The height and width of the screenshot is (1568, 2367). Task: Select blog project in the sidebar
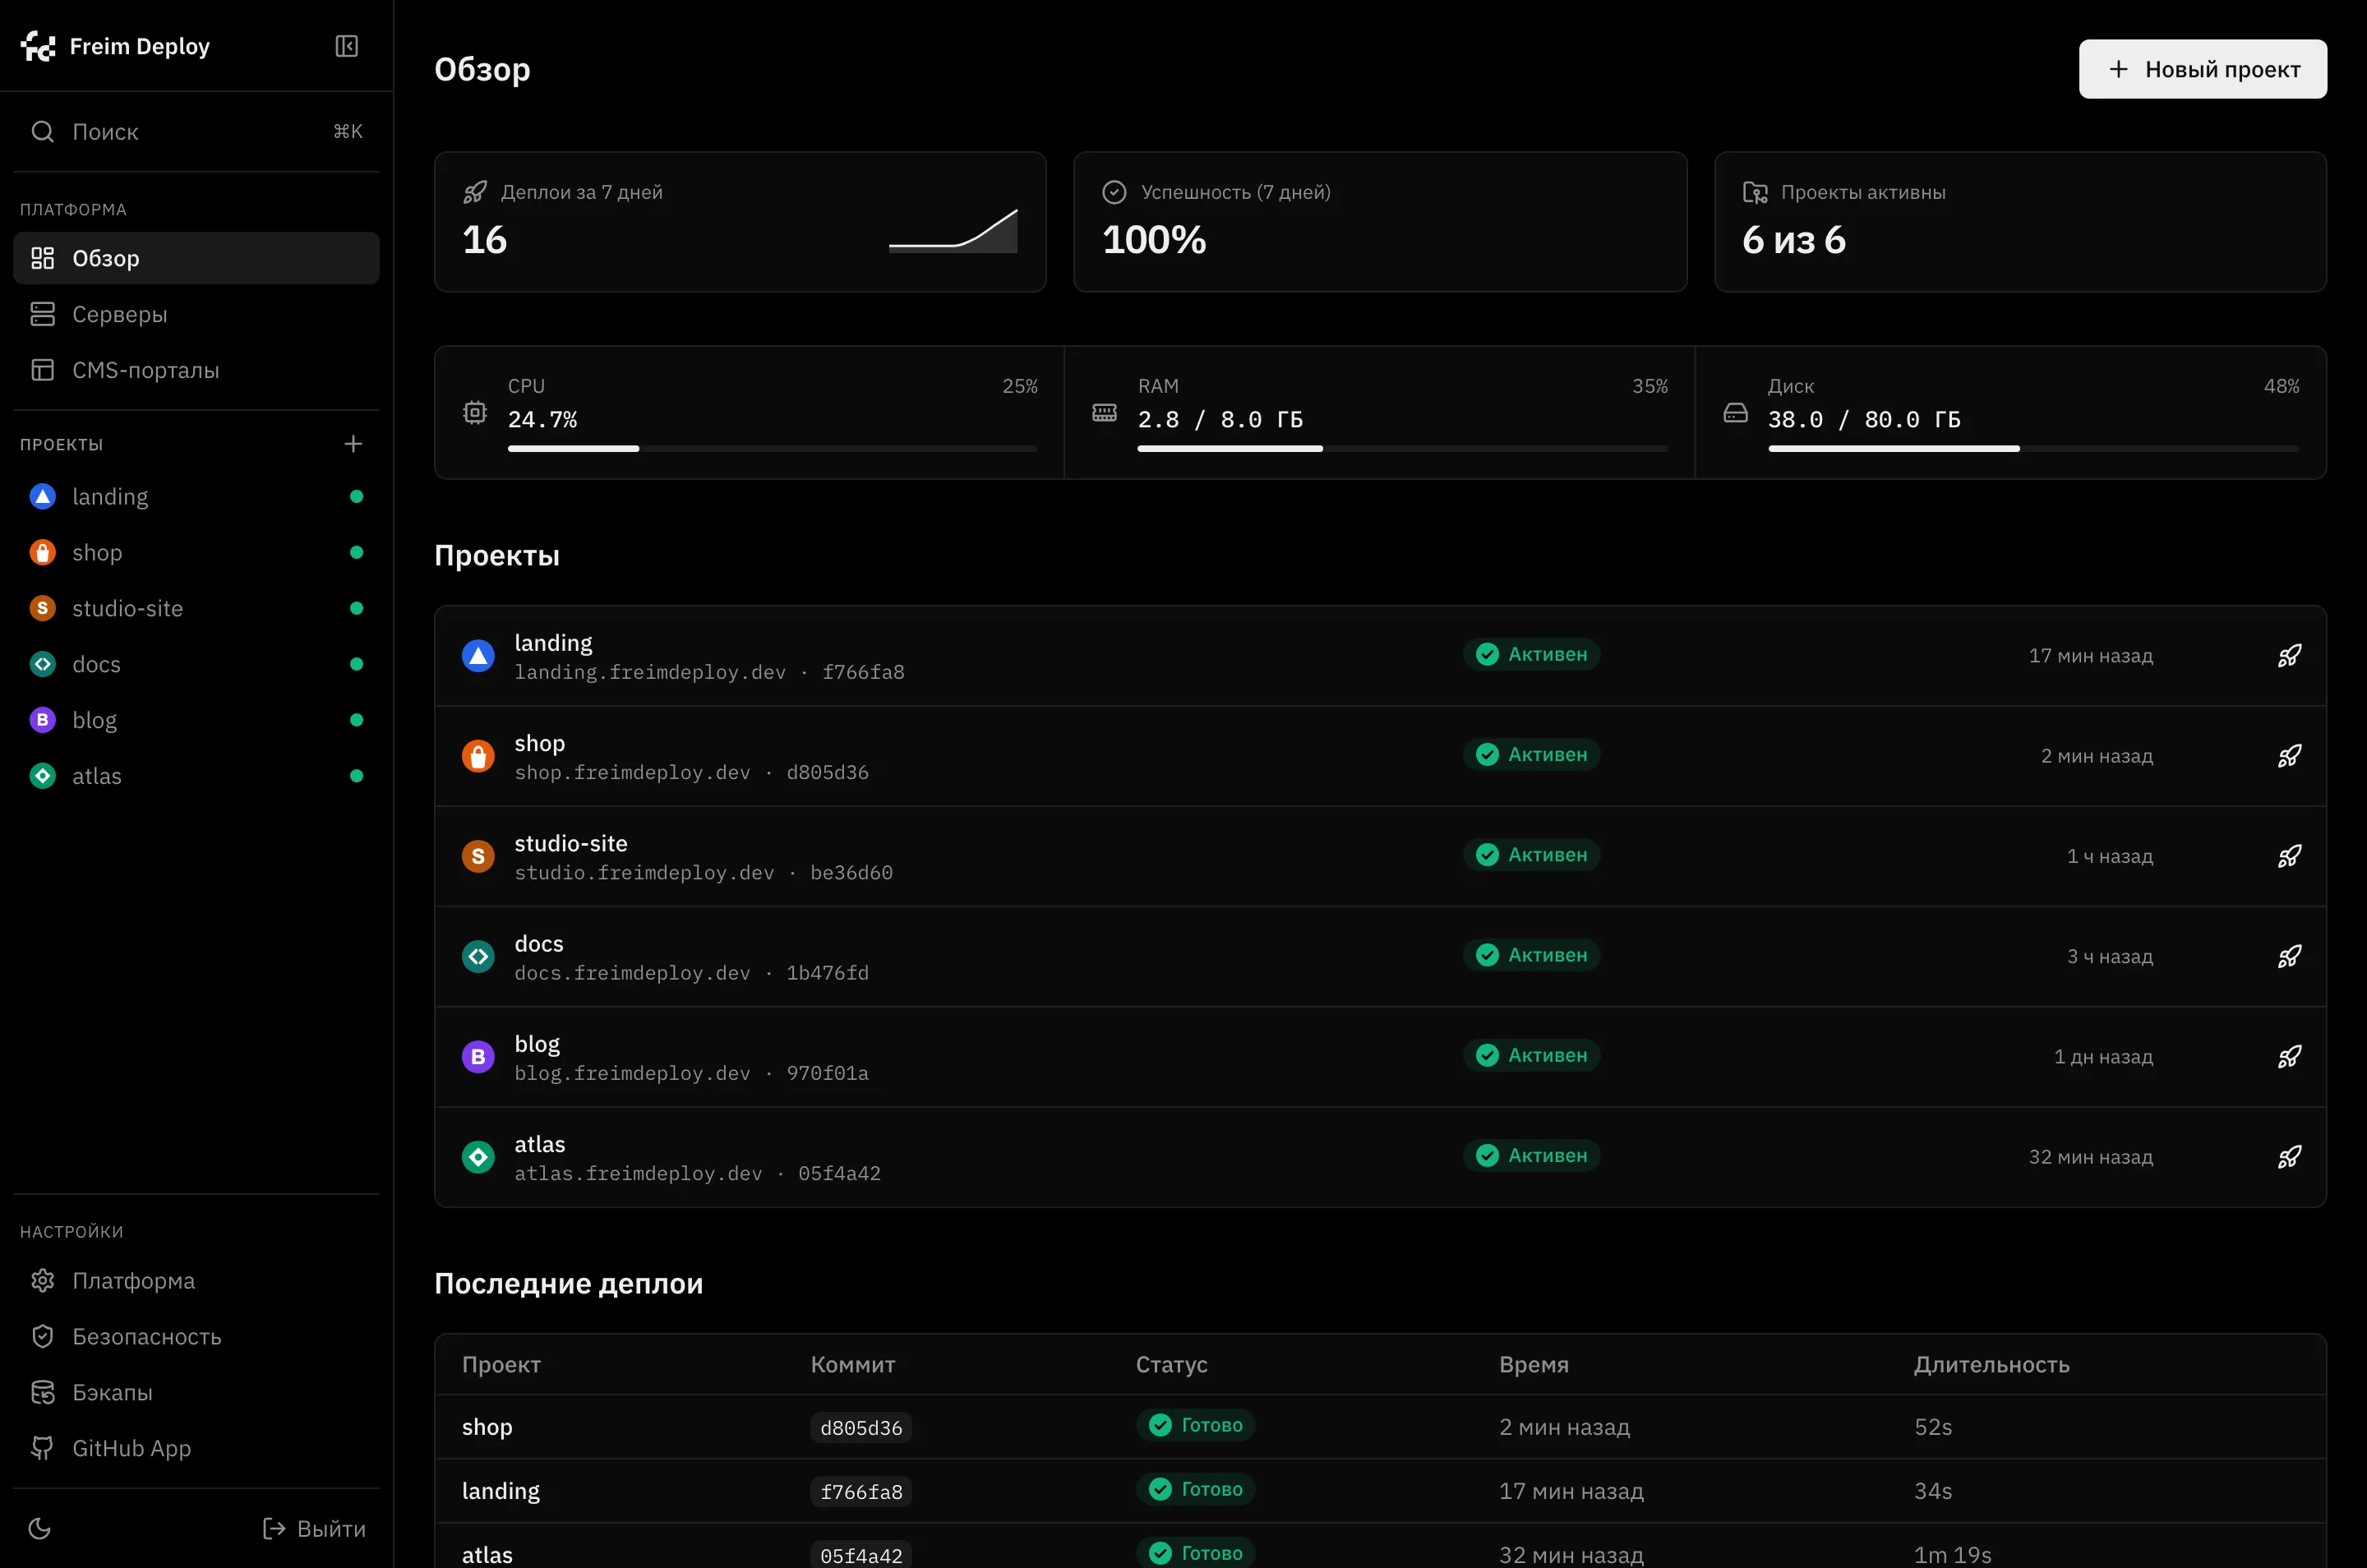click(x=196, y=720)
